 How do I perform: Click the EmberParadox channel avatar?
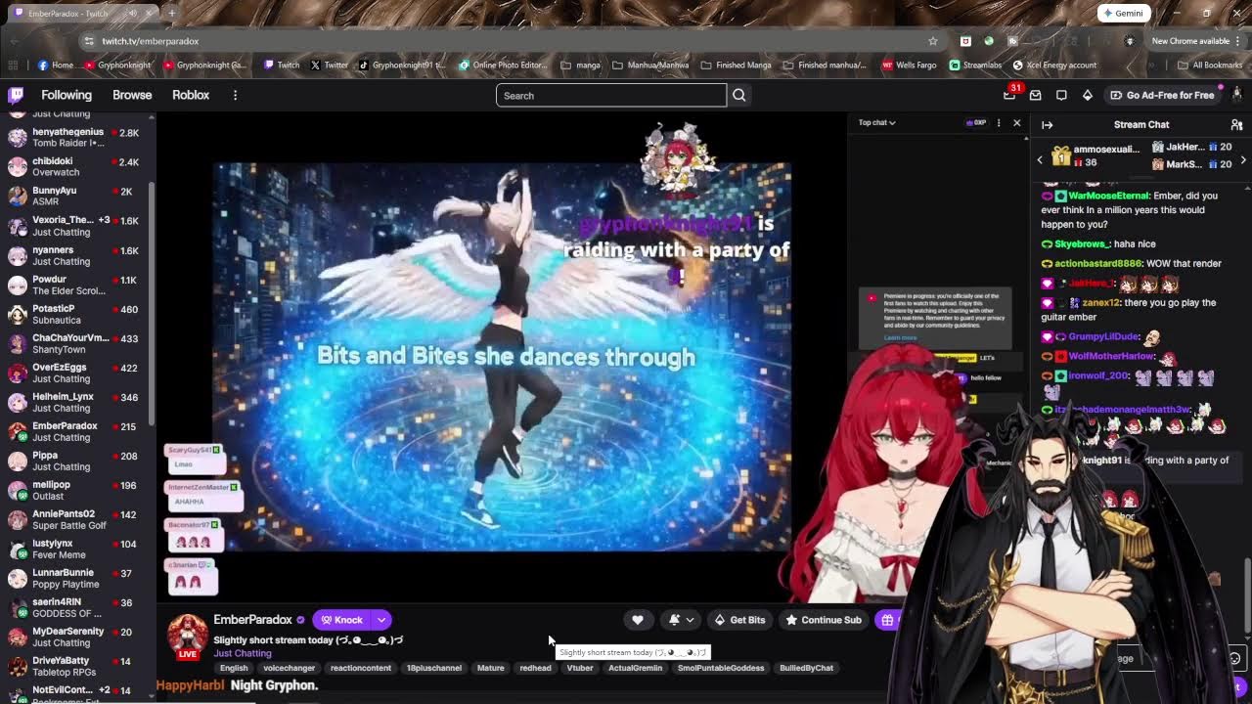coord(188,636)
